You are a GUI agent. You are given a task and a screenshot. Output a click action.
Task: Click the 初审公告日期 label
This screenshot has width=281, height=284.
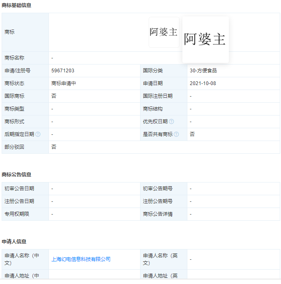click(x=19, y=189)
